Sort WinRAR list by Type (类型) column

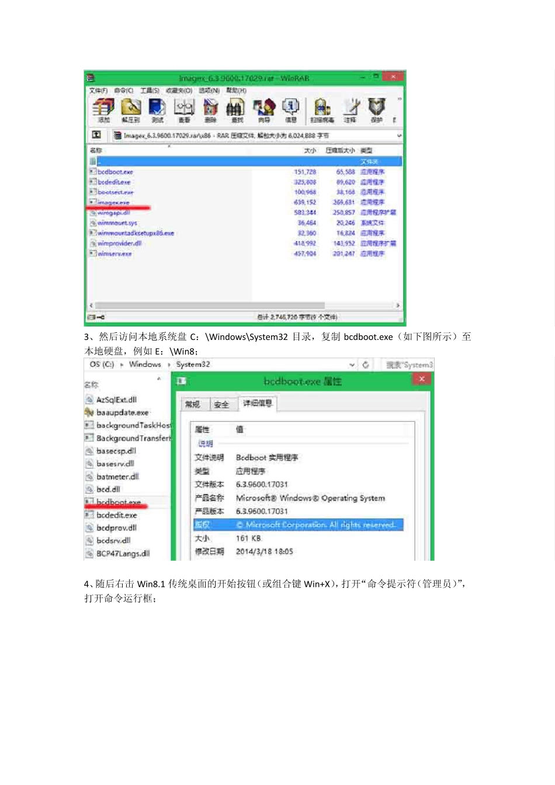367,150
